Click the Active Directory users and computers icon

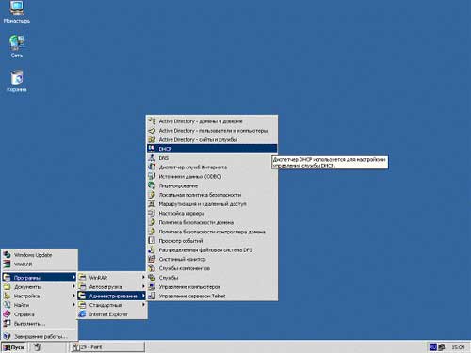pyautogui.click(x=152, y=130)
